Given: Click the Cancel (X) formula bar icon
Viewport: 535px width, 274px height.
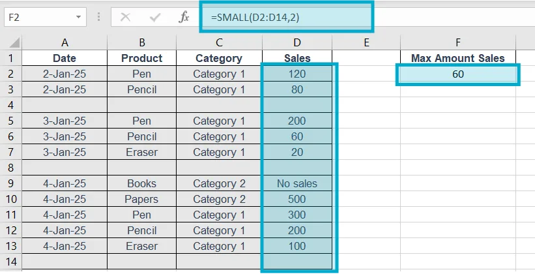Looking at the screenshot, I should click(x=126, y=16).
